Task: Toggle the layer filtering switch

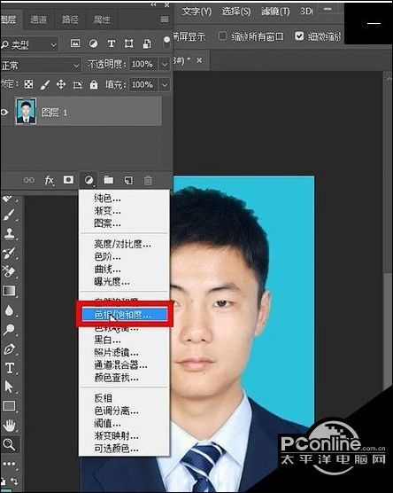Action: (166, 43)
